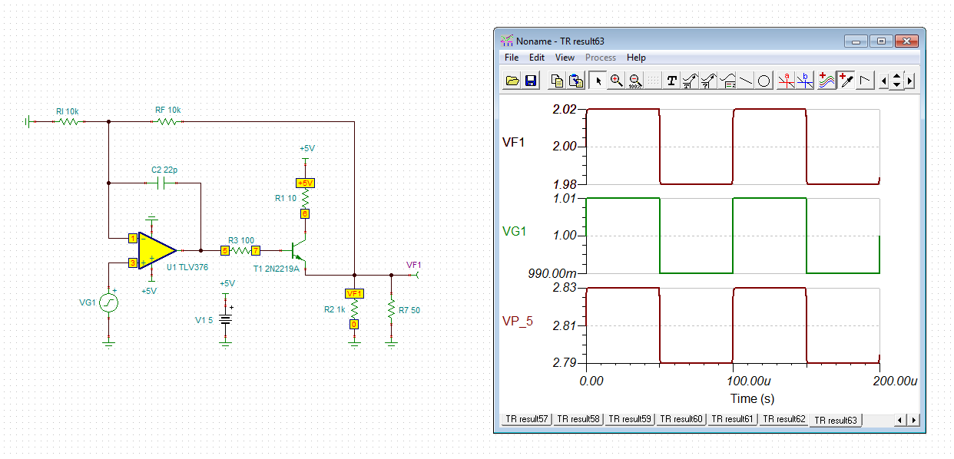Click the right arrow at toolbar end
This screenshot has height=459, width=954.
click(910, 81)
